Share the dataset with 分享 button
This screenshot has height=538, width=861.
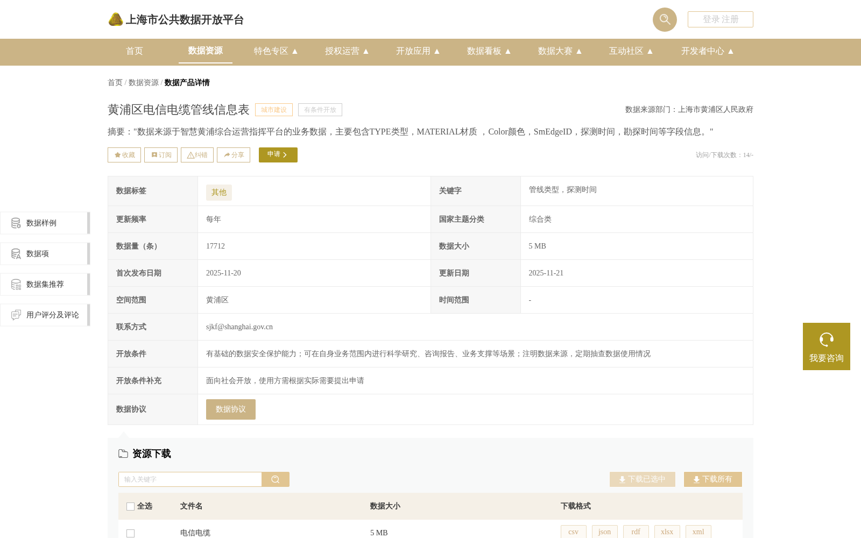coord(234,155)
